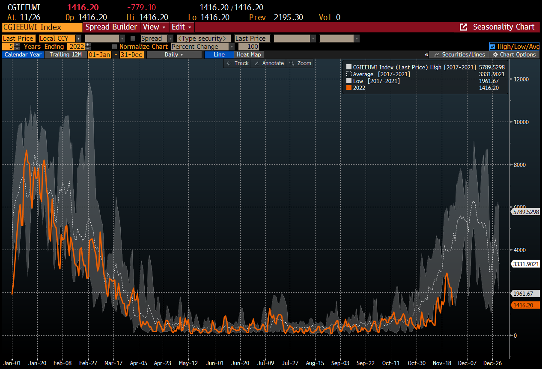Click the orange 2022 legend swatch
The width and height of the screenshot is (542, 369).
point(349,88)
